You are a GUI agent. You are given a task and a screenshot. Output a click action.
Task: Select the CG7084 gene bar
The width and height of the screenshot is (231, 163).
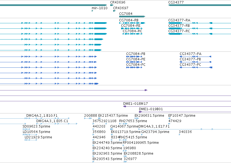click(132, 17)
